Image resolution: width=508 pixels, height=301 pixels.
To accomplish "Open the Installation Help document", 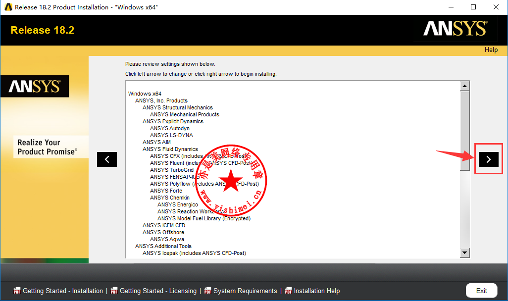I will tap(317, 291).
